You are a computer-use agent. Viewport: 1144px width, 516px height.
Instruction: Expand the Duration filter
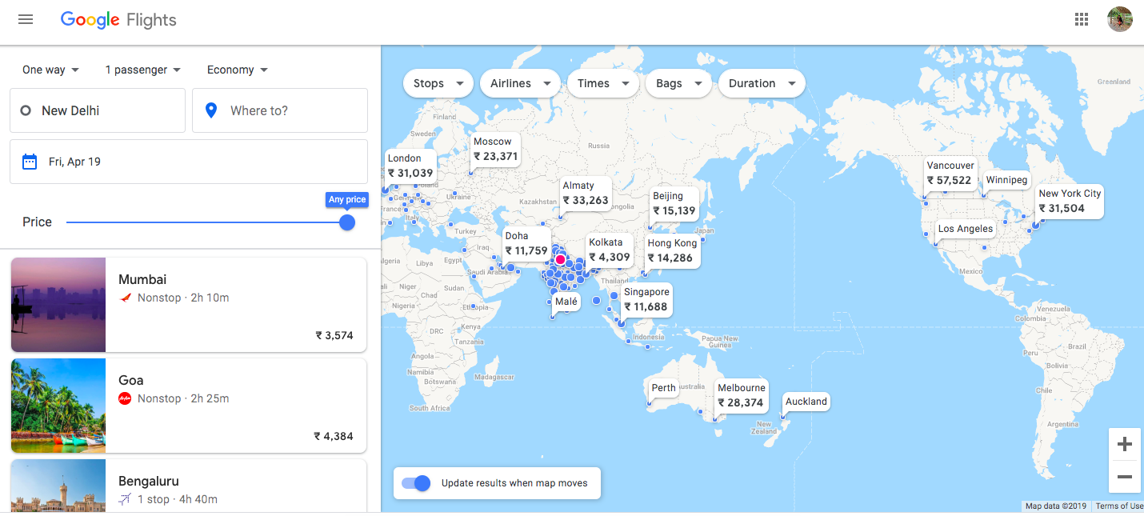tap(762, 83)
